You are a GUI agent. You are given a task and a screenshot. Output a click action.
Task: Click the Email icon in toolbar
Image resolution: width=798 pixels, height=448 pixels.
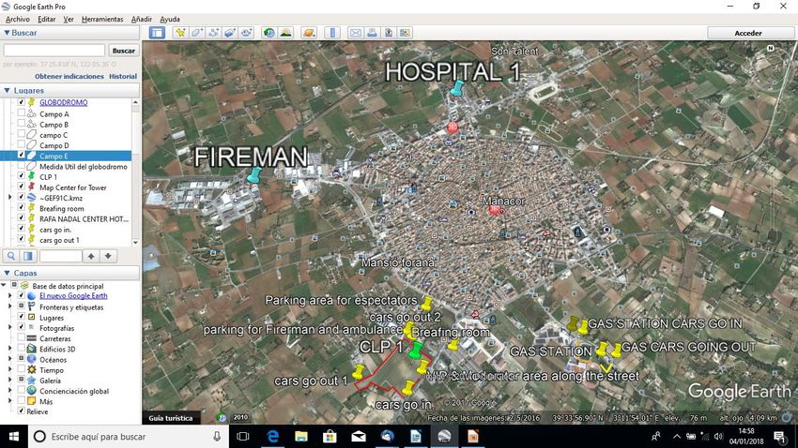(x=356, y=33)
